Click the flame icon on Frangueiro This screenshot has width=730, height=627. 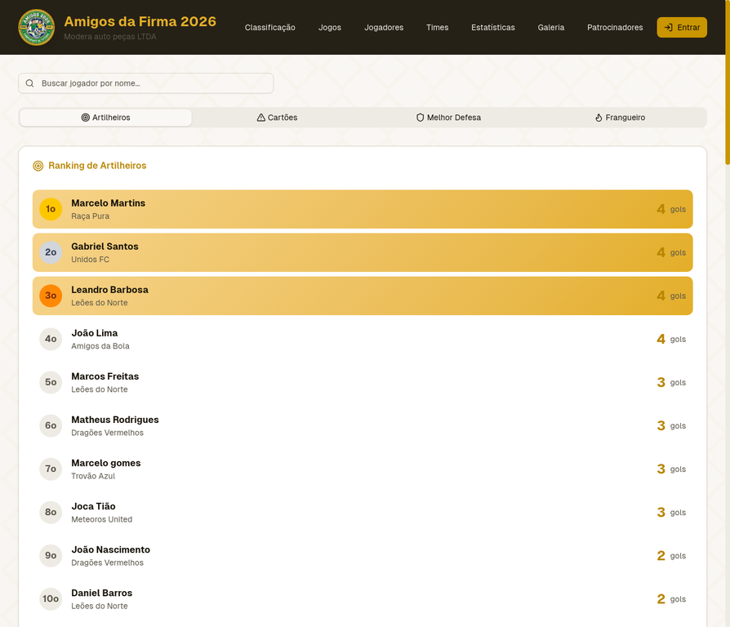pos(599,118)
